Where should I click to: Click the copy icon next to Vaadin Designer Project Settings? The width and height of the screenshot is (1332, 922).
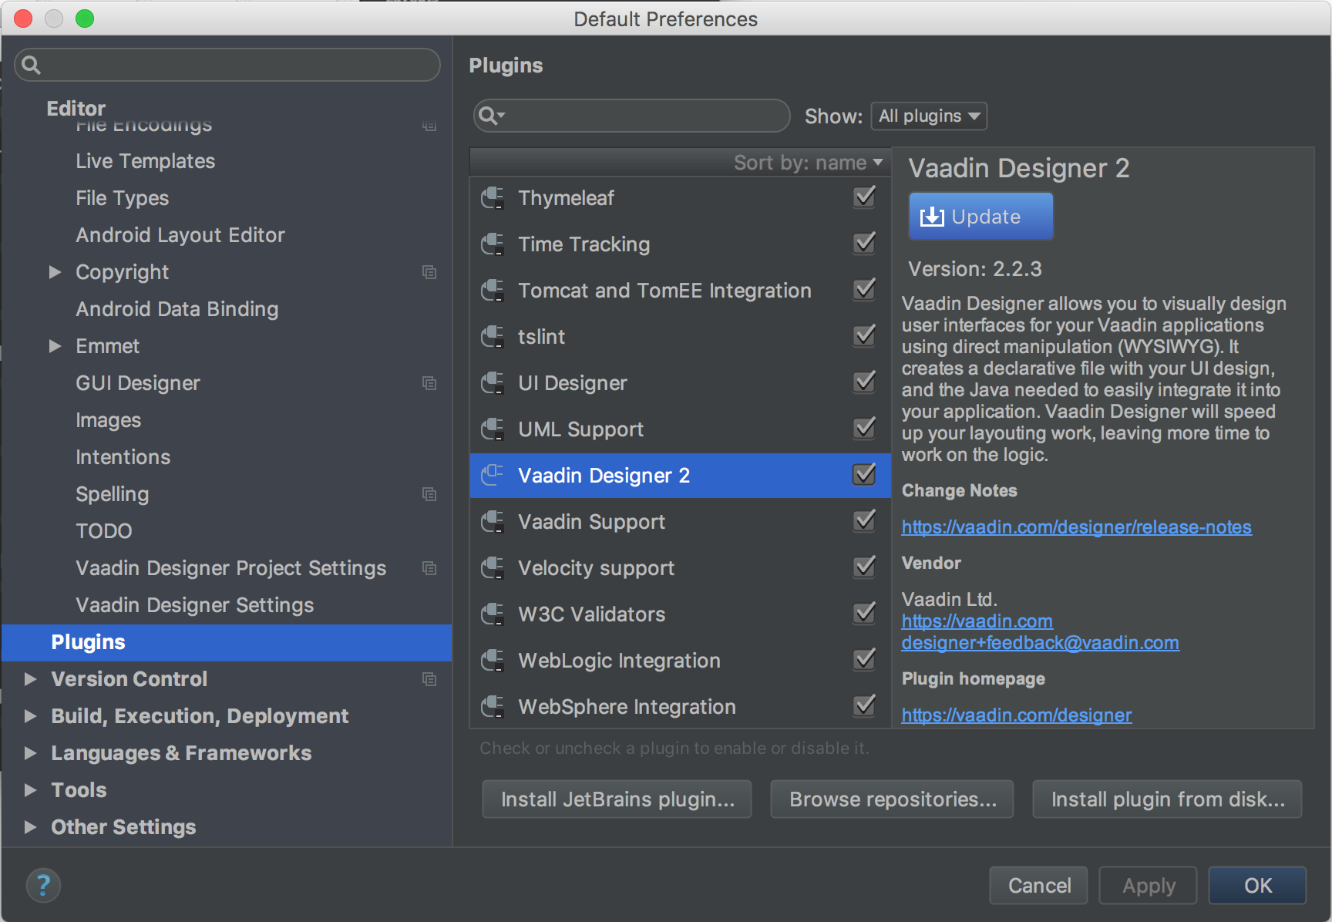[x=429, y=568]
